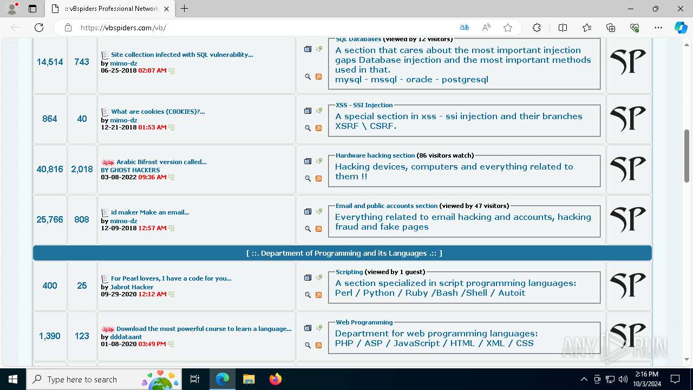This screenshot has height=390, width=693.
Task: Select the vBspiders Professional Network tab
Action: point(109,9)
